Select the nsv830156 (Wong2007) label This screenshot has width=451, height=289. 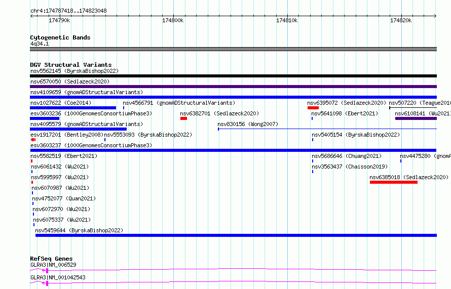click(248, 124)
